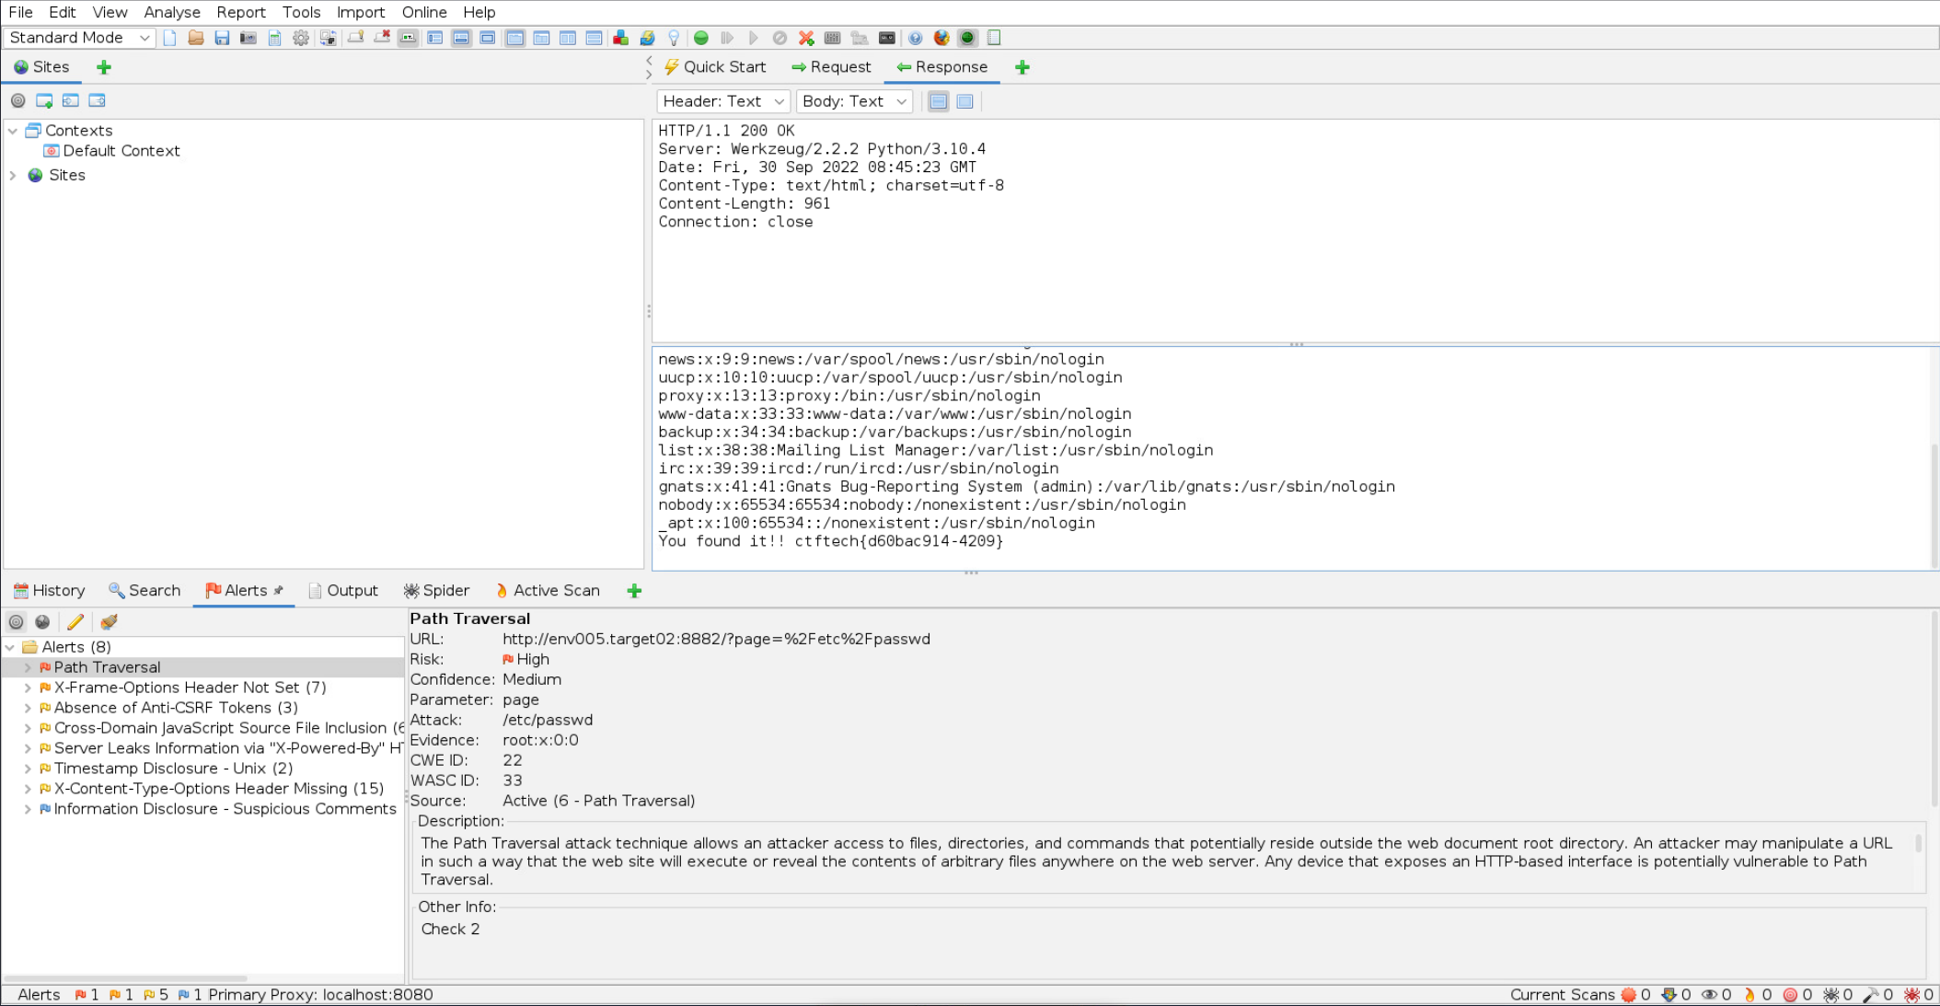Click the pencil Edit Alert icon
Viewport: 1940px width, 1006px height.
pos(75,622)
